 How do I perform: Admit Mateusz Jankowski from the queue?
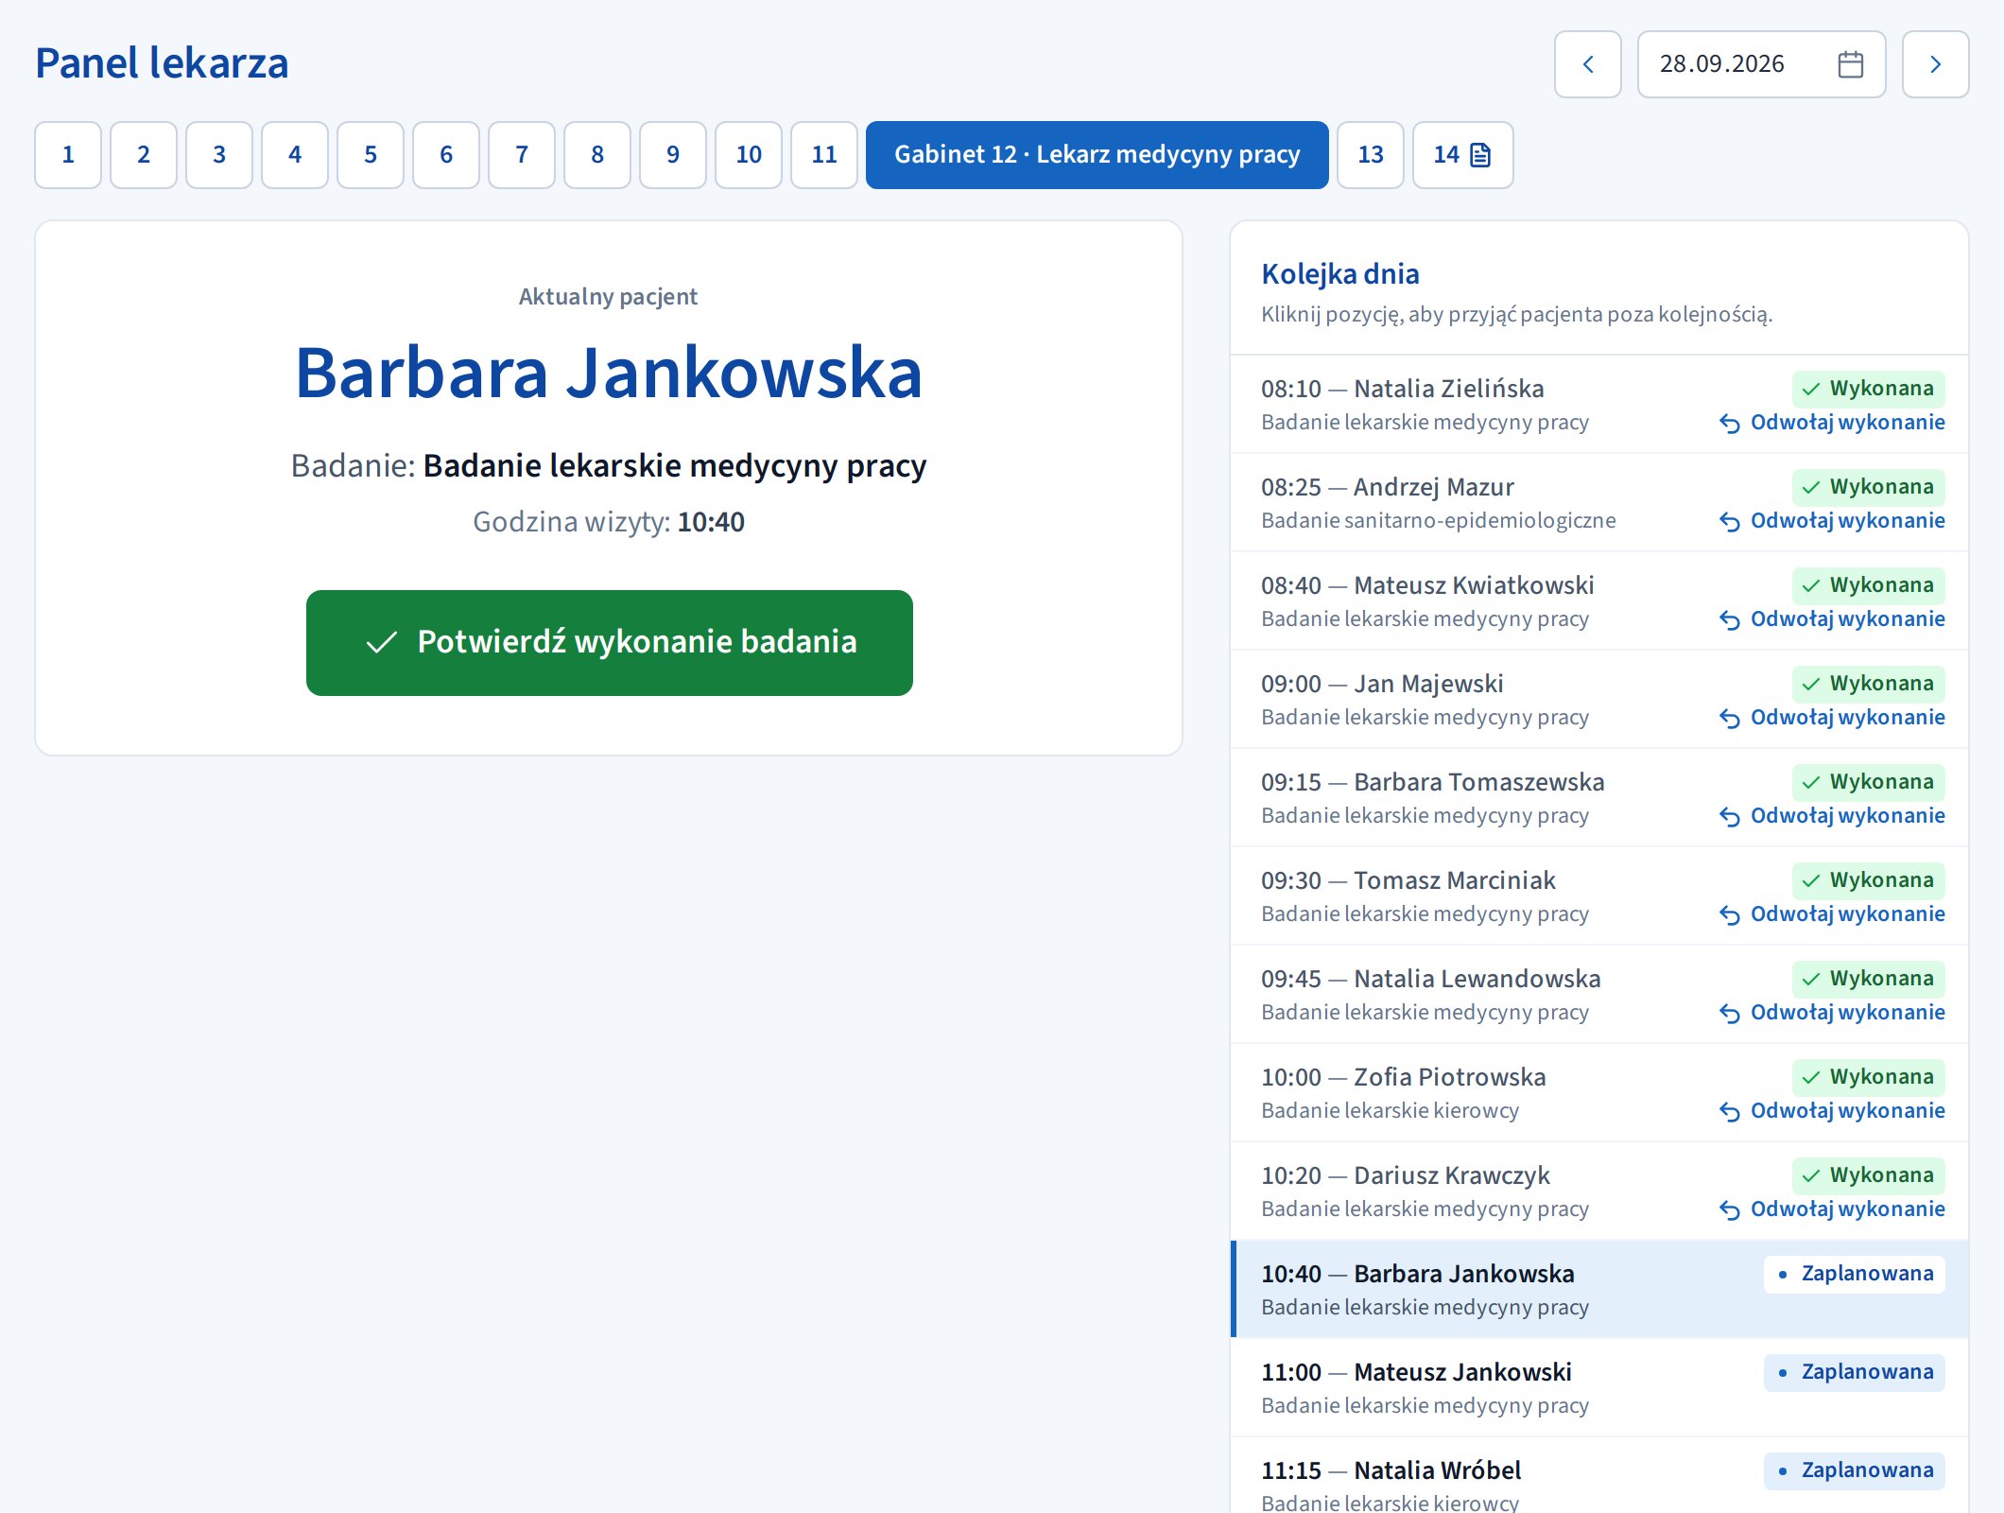tap(1599, 1387)
